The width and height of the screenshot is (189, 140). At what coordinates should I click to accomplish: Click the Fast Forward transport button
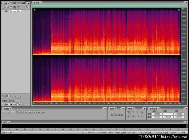[x=34, y=112]
